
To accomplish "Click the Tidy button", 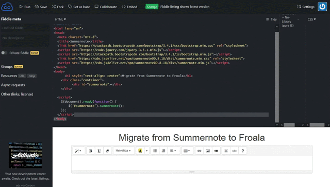I will click(x=271, y=20).
